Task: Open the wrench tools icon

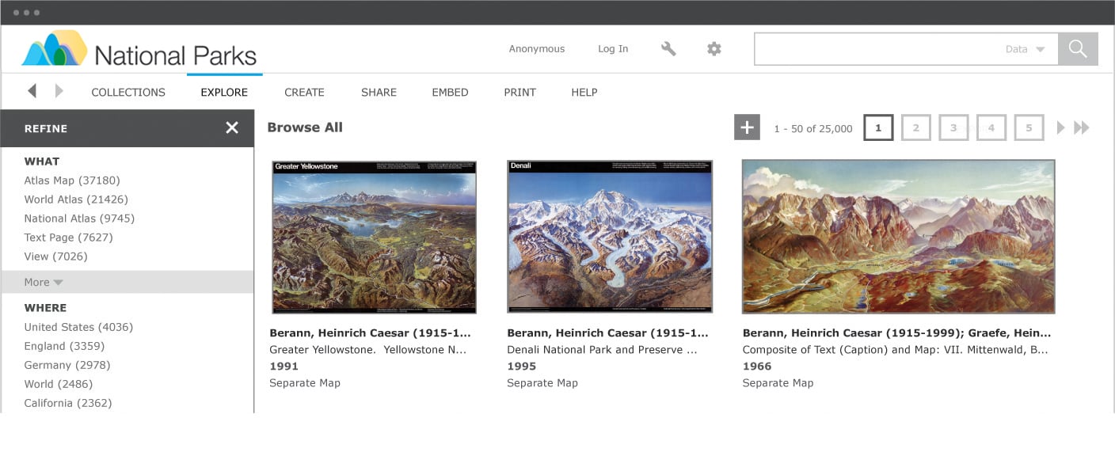Action: [668, 49]
